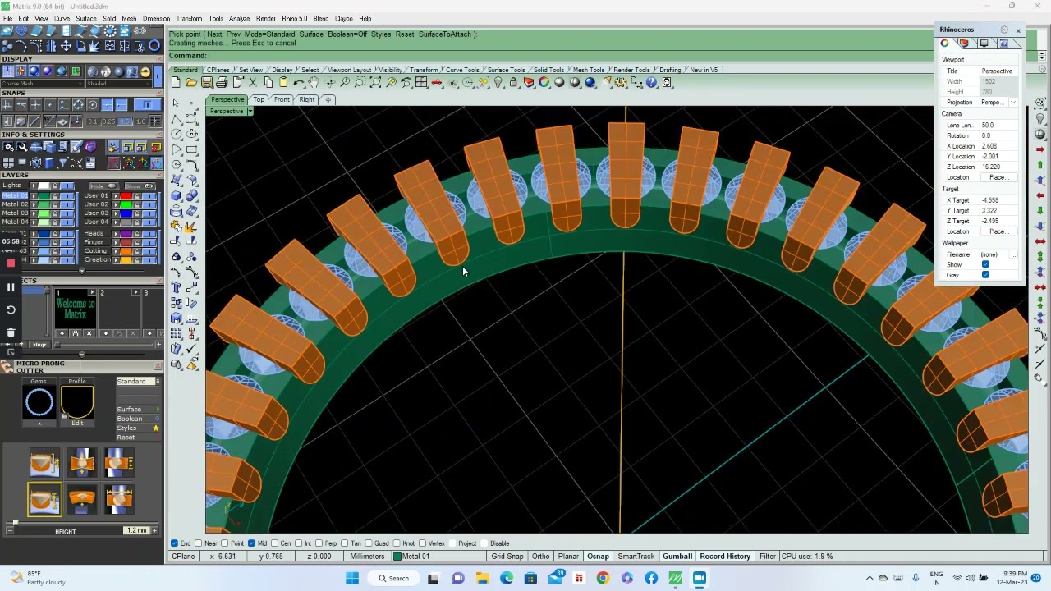The height and width of the screenshot is (591, 1051).
Task: Switch to the Top viewport tab
Action: point(259,100)
